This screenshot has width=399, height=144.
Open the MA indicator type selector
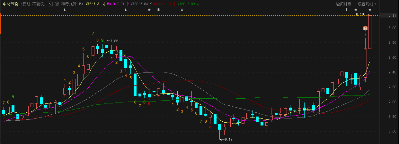pos(81,4)
